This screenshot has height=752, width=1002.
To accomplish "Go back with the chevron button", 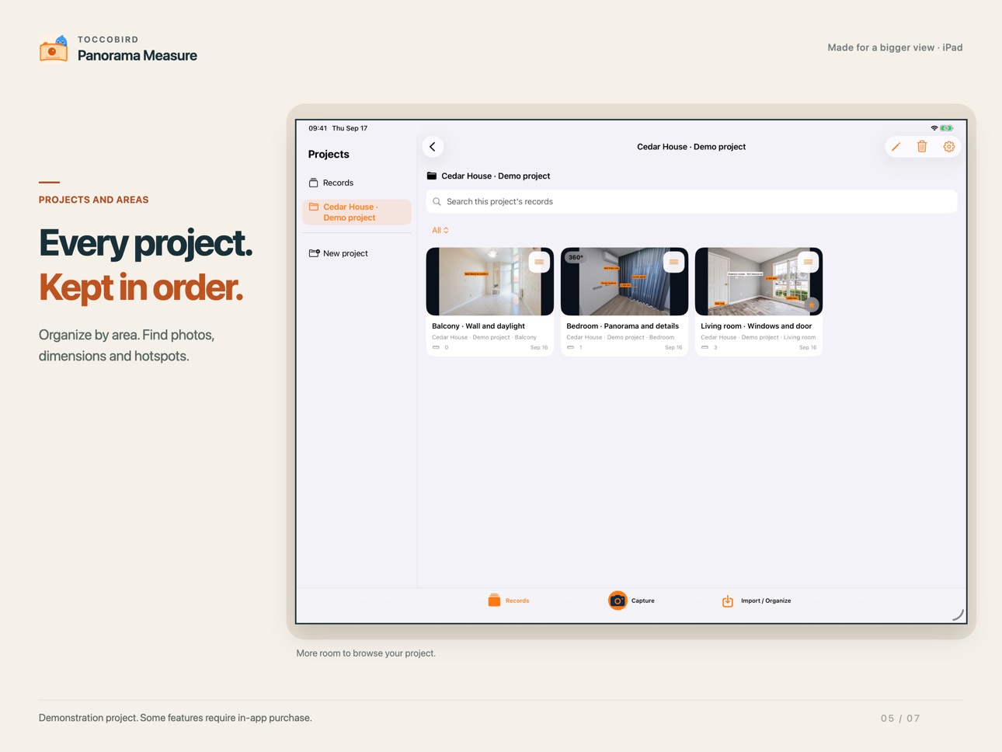I will [433, 147].
